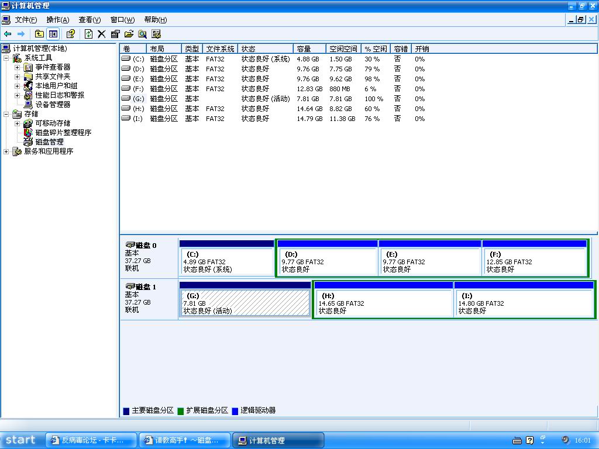Collapse the 系统工具 tree node
This screenshot has height=449, width=599.
(x=6, y=58)
